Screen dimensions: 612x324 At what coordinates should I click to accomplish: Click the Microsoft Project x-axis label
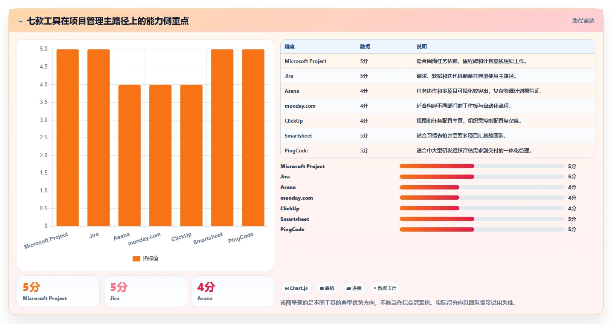(46, 241)
